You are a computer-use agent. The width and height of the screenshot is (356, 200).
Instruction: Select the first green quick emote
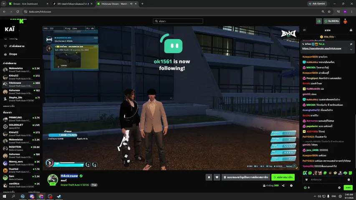[305, 173]
